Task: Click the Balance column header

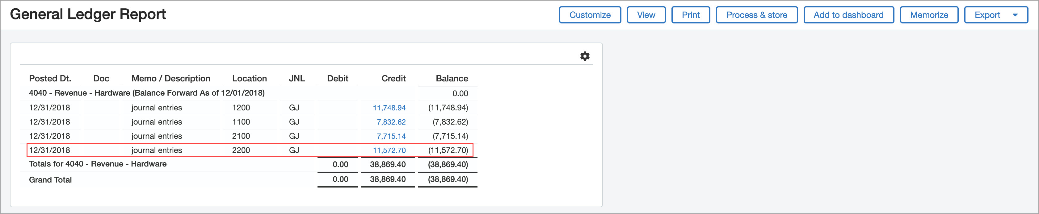Action: click(452, 79)
